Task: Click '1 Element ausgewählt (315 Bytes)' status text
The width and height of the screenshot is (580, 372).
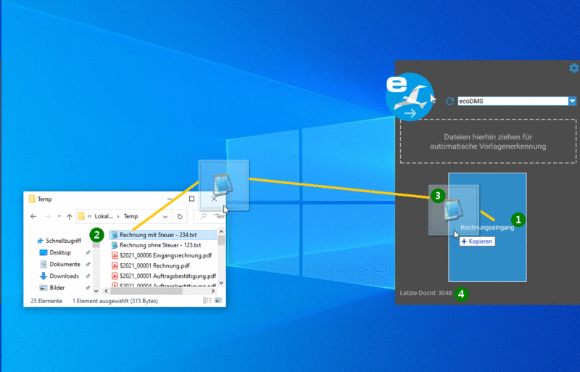Action: point(115,301)
